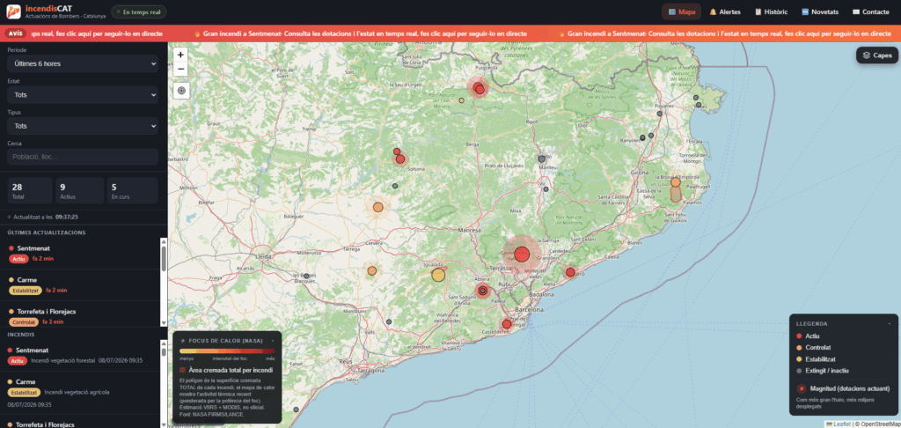Click the burned-area polygon near Palamós

click(x=677, y=195)
